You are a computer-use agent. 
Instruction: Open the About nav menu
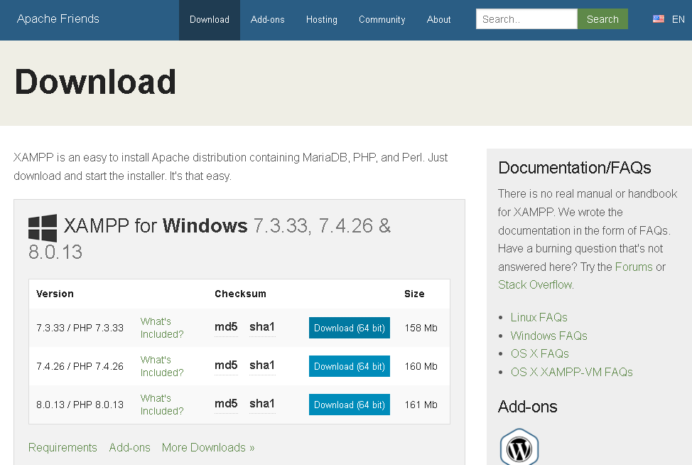[x=438, y=20]
